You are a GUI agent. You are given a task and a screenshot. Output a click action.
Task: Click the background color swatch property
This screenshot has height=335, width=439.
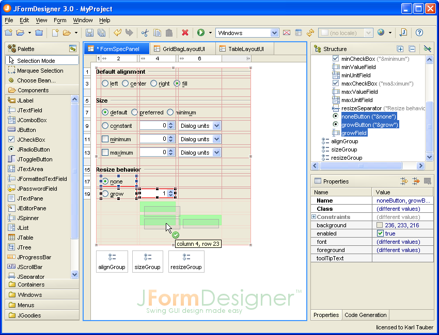click(380, 225)
